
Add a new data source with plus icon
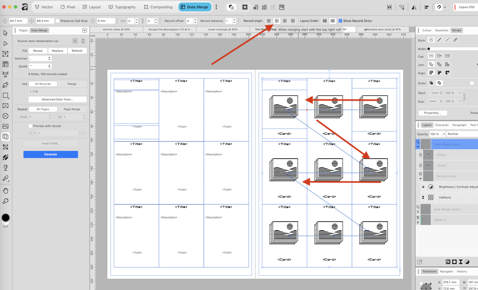point(75,41)
